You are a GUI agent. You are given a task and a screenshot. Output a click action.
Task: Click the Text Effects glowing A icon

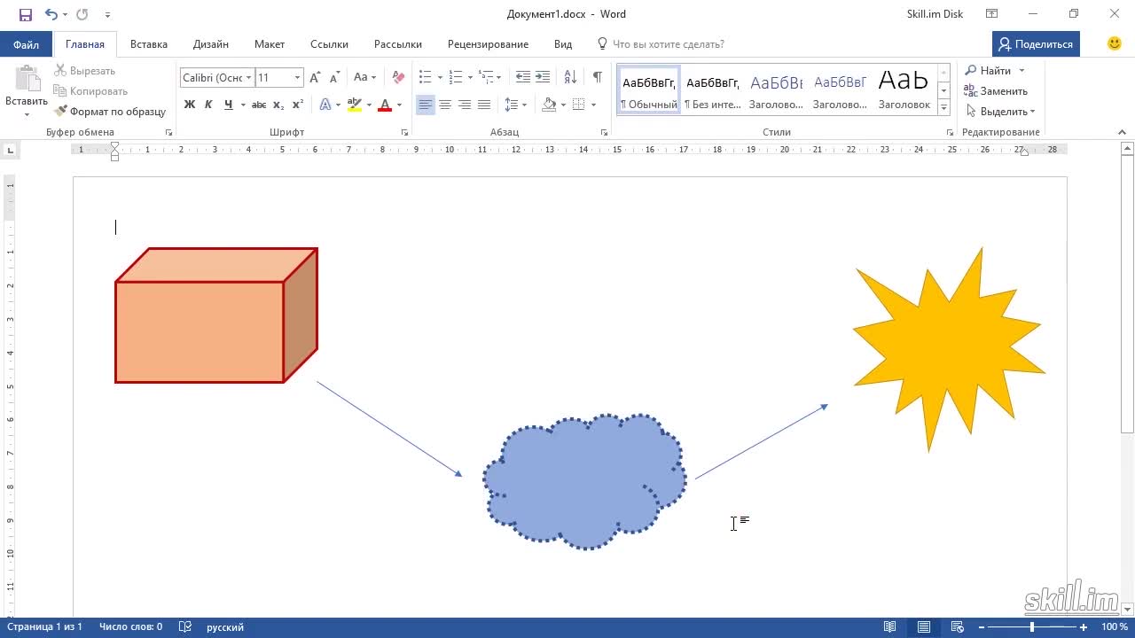point(325,105)
